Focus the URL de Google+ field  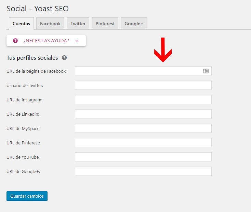pyautogui.click(x=143, y=171)
